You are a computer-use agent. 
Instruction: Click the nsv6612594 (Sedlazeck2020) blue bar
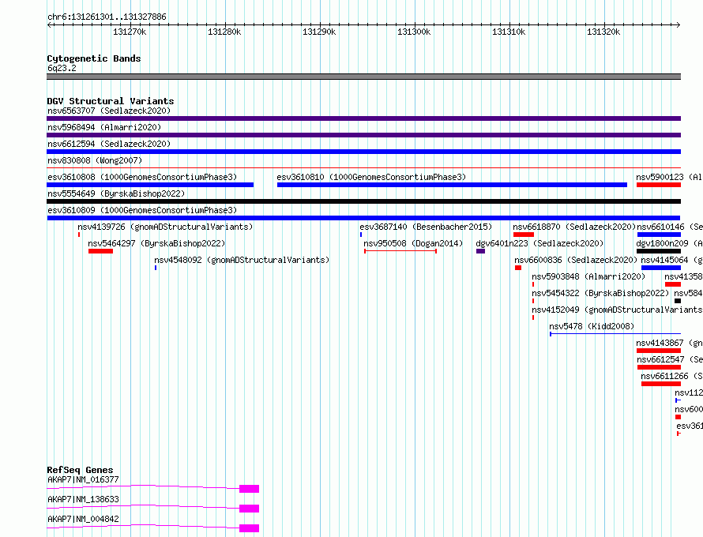363,152
